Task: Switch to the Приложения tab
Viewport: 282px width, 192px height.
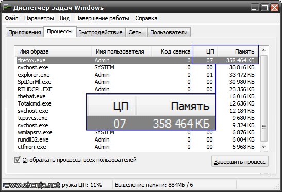Action: tap(25, 32)
